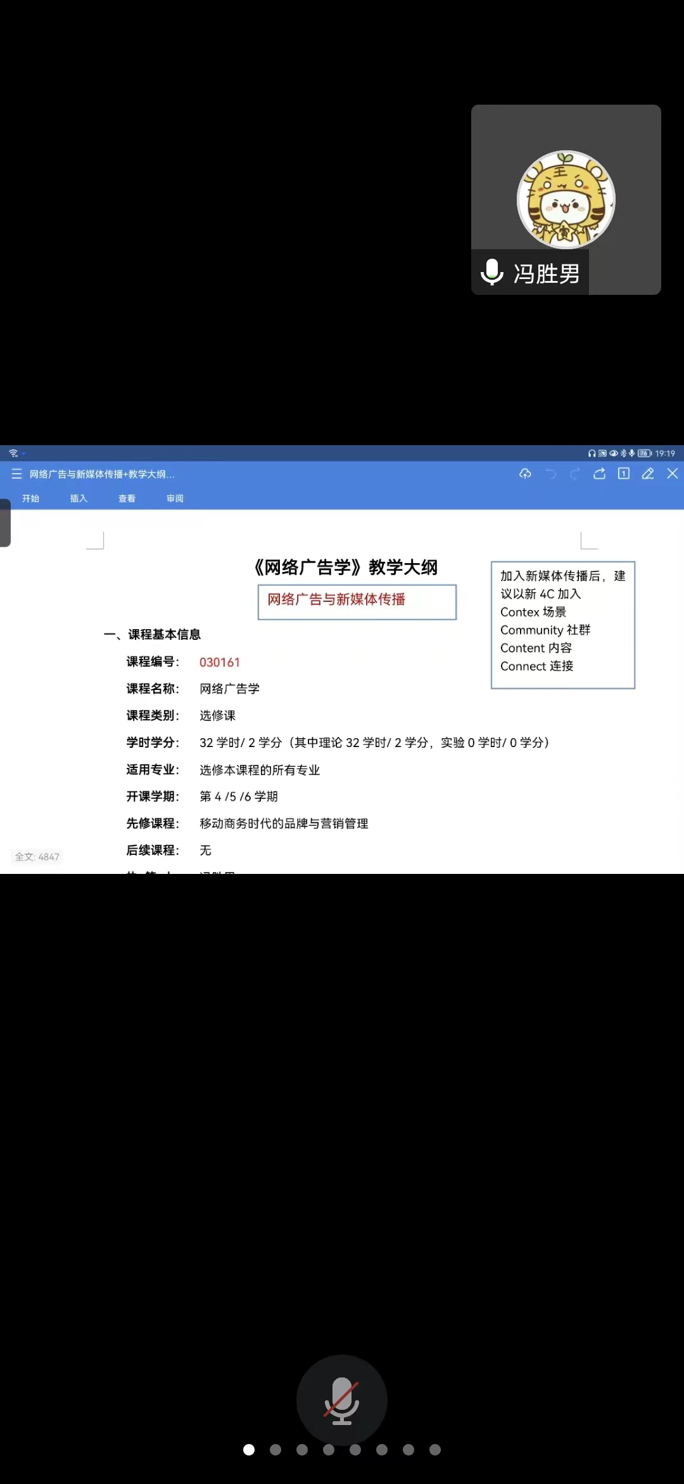
Task: Open the 插入 tab
Action: tap(79, 498)
